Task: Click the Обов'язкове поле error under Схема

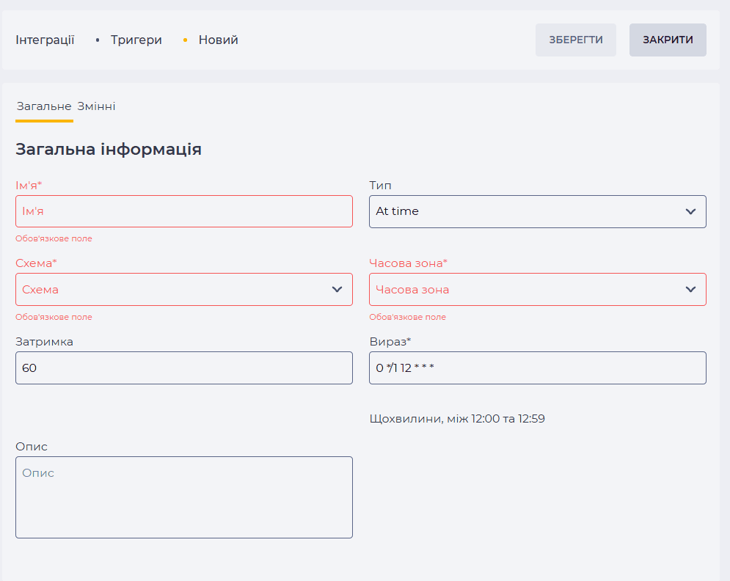Action: 54,317
